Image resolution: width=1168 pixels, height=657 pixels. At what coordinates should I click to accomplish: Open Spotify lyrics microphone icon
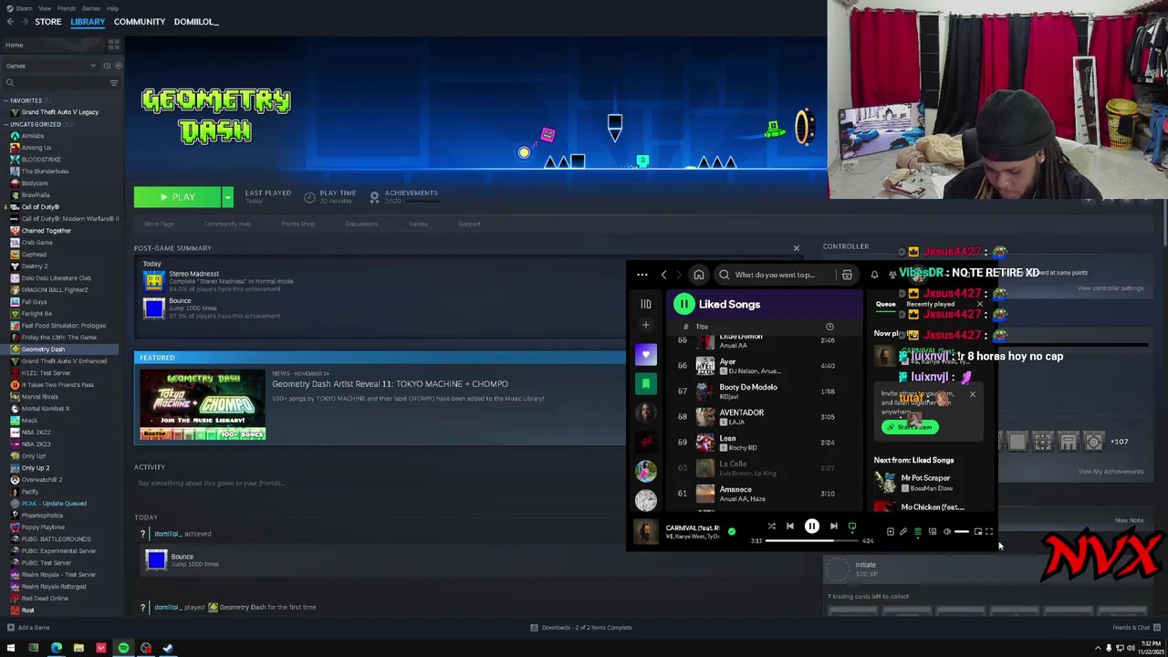tap(903, 532)
